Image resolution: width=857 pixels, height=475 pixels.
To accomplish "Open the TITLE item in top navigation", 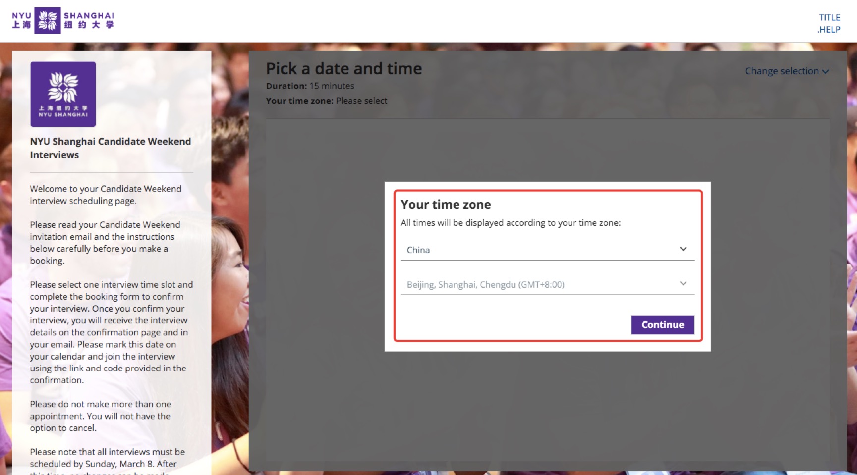I will (829, 17).
